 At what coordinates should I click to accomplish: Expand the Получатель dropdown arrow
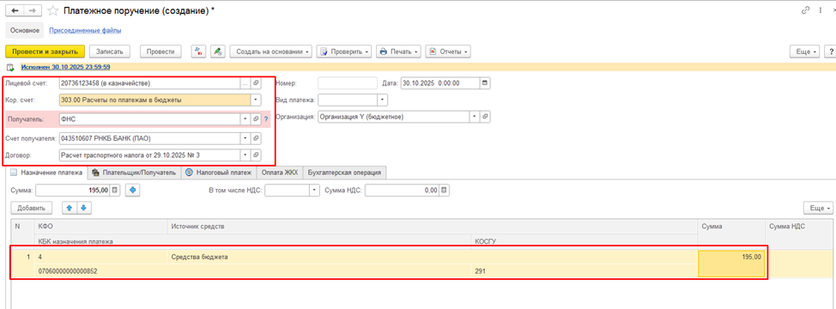click(x=245, y=119)
